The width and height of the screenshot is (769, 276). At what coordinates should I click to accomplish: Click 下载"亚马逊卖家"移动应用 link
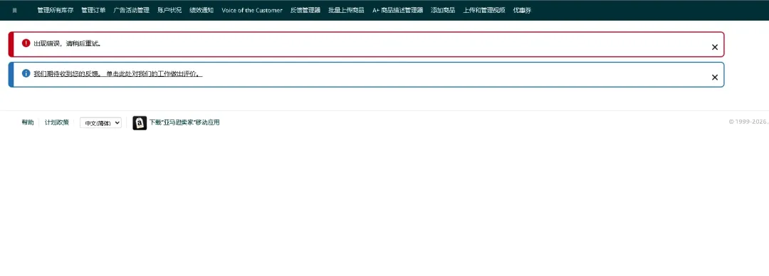tap(184, 122)
